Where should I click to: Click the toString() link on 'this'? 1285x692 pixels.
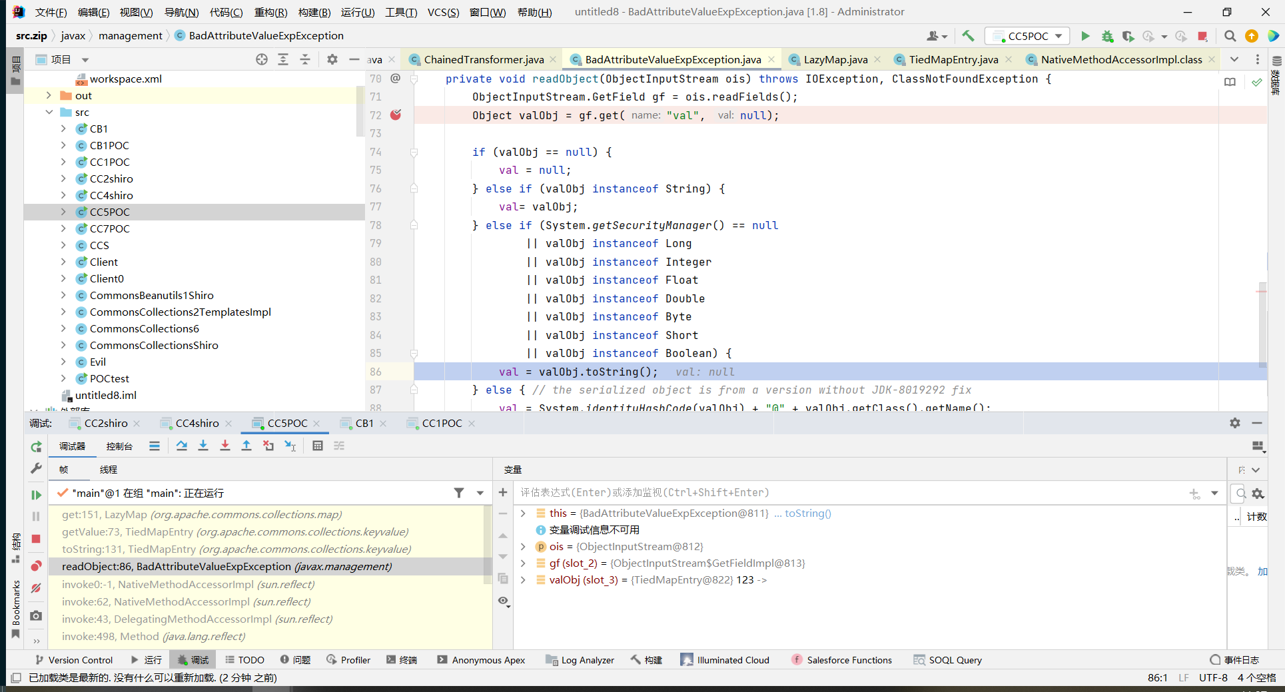(807, 513)
